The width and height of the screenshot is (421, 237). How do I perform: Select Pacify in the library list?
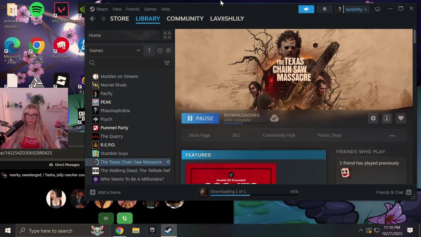[128, 93]
